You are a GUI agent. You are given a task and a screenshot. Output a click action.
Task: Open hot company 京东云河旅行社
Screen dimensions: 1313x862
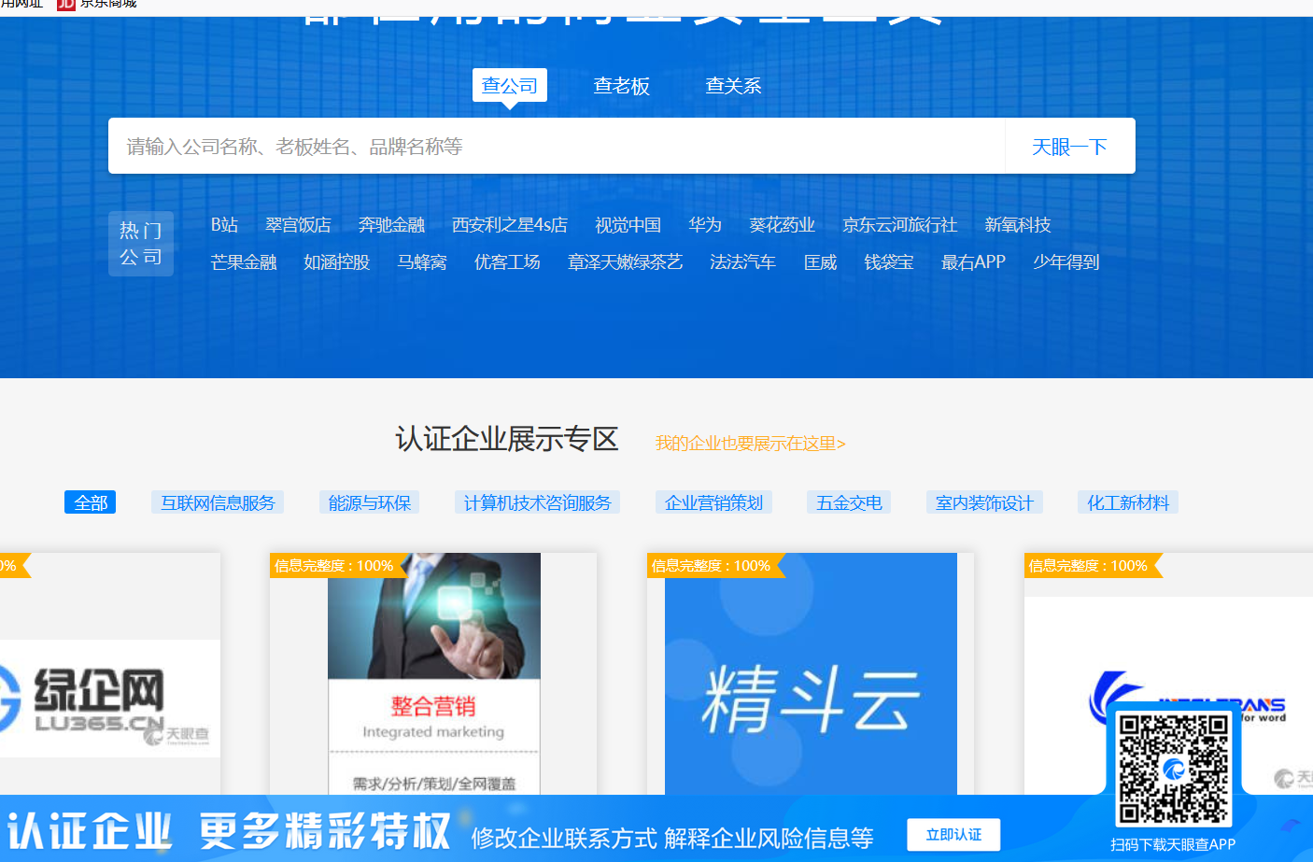899,225
